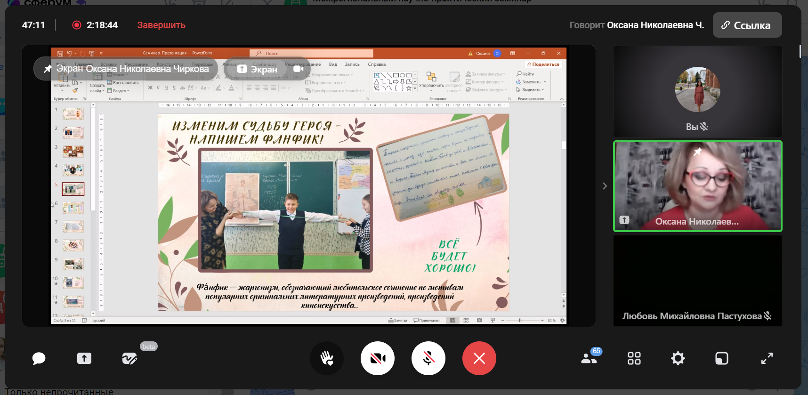This screenshot has width=808, height=395.
Task: Switch to reading view icon
Action: (479, 320)
